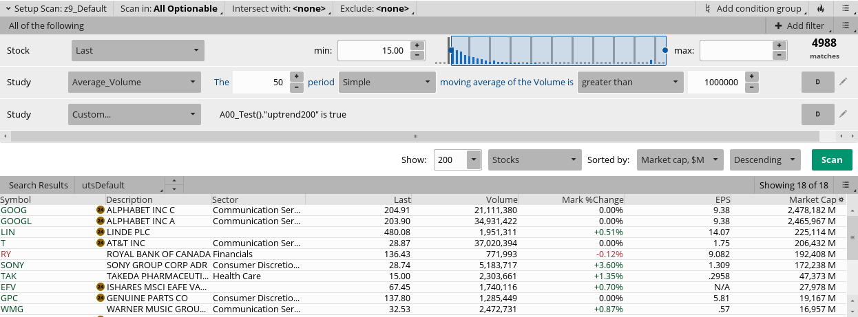Click the 24-hour badge next to ALPHABET INC C
858x317 pixels.
point(101,210)
